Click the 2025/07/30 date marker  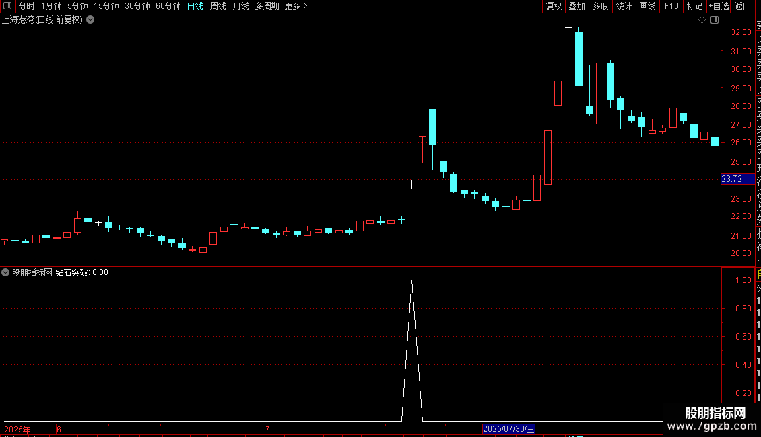click(508, 429)
